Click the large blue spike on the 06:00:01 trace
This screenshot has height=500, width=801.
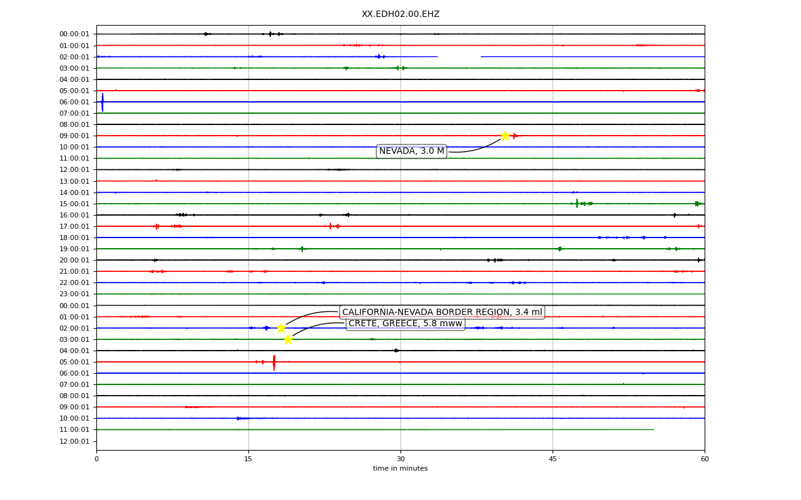(103, 102)
